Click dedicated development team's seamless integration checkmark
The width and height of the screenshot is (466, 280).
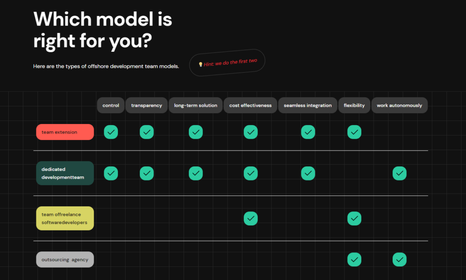[308, 173]
